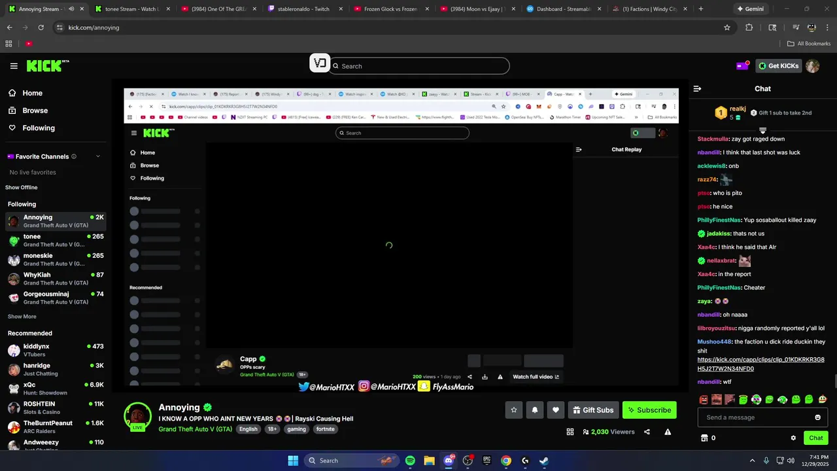The width and height of the screenshot is (837, 471).
Task: Click the green KICK logo
Action: [x=48, y=66]
